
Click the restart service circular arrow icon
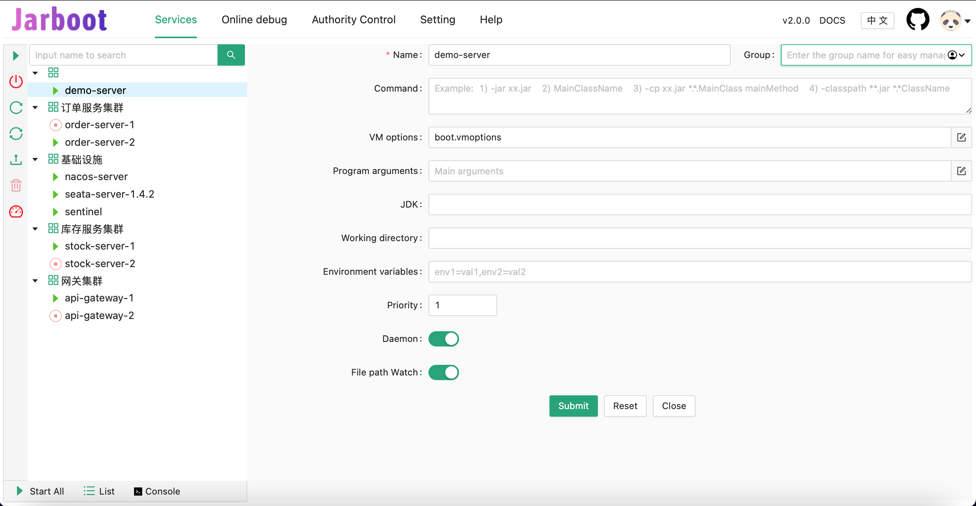[16, 108]
